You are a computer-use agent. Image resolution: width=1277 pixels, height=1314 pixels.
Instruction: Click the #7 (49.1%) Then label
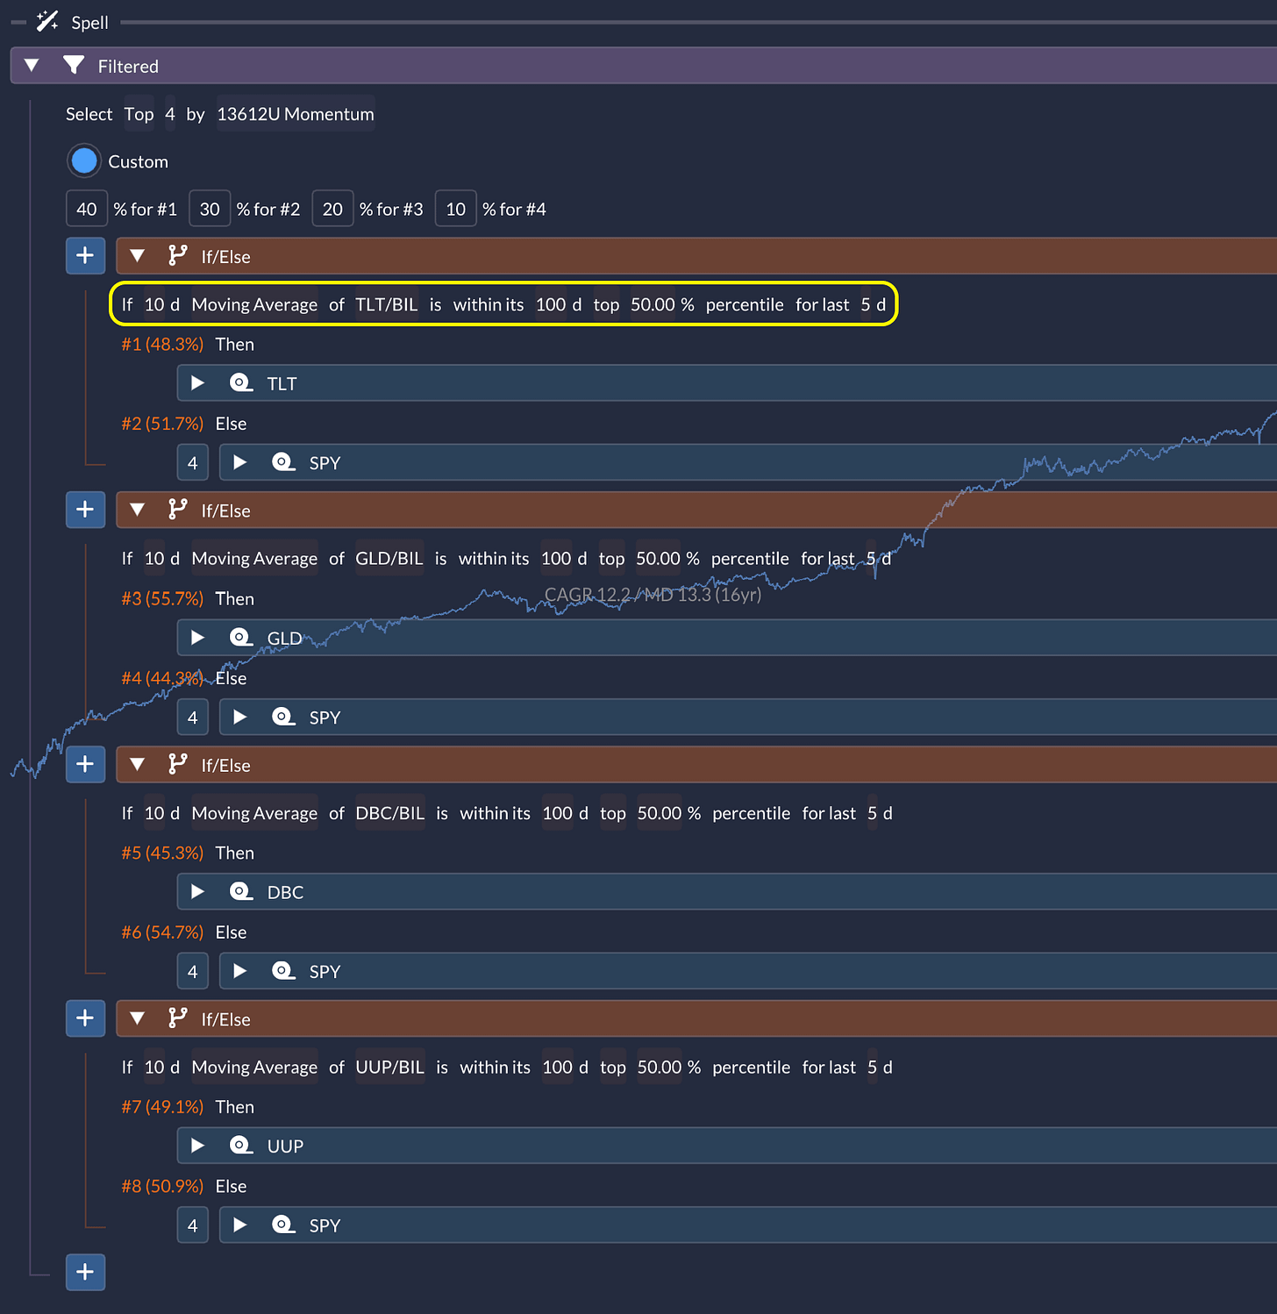[x=188, y=1107]
